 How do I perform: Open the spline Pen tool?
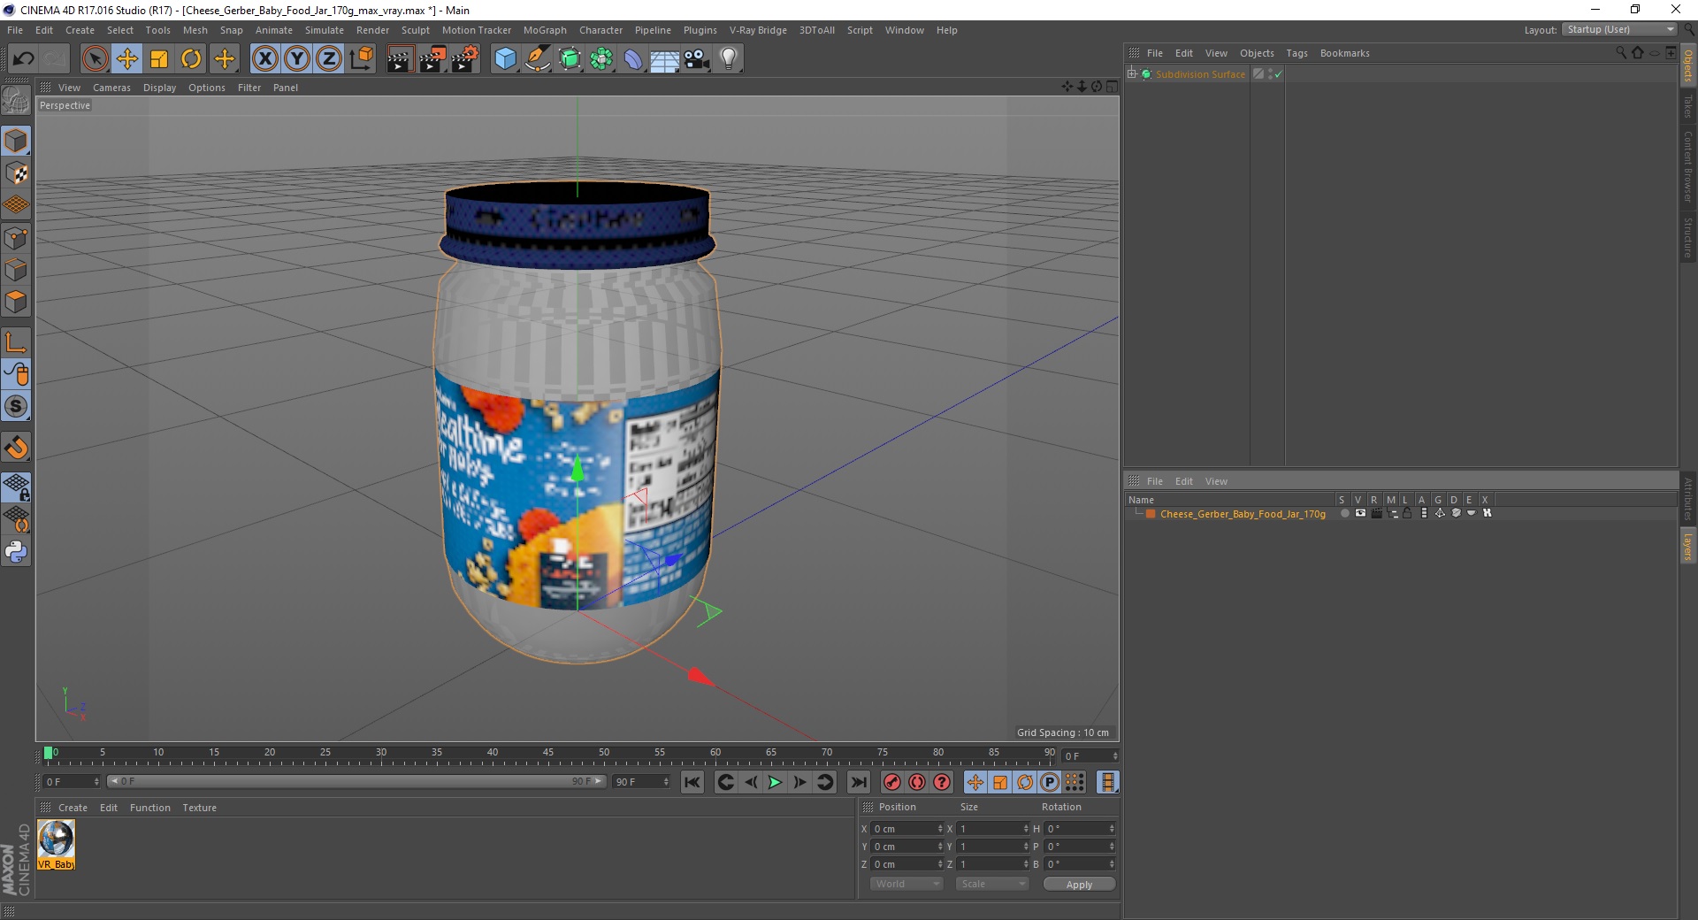(537, 59)
